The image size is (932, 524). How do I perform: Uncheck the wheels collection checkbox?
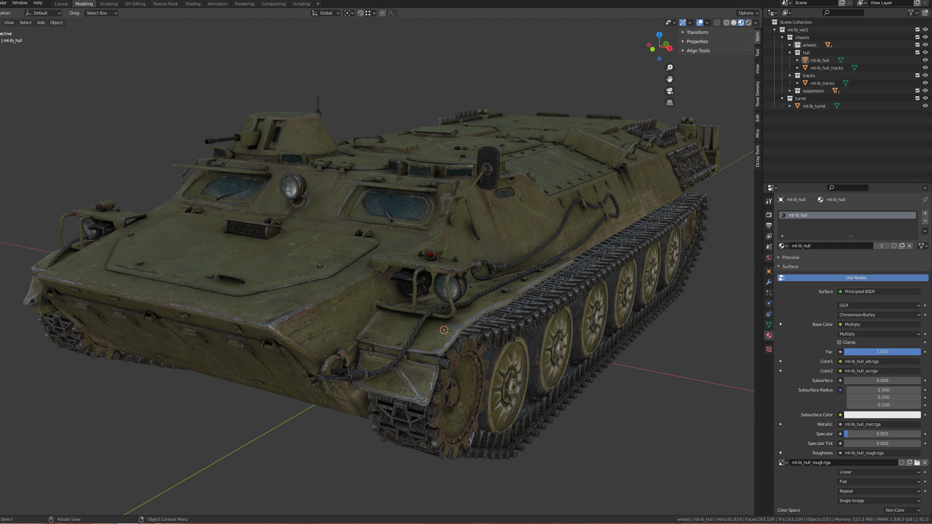[917, 45]
